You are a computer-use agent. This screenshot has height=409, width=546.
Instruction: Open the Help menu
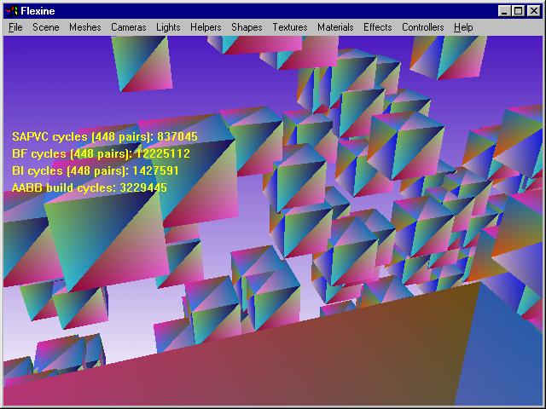463,27
